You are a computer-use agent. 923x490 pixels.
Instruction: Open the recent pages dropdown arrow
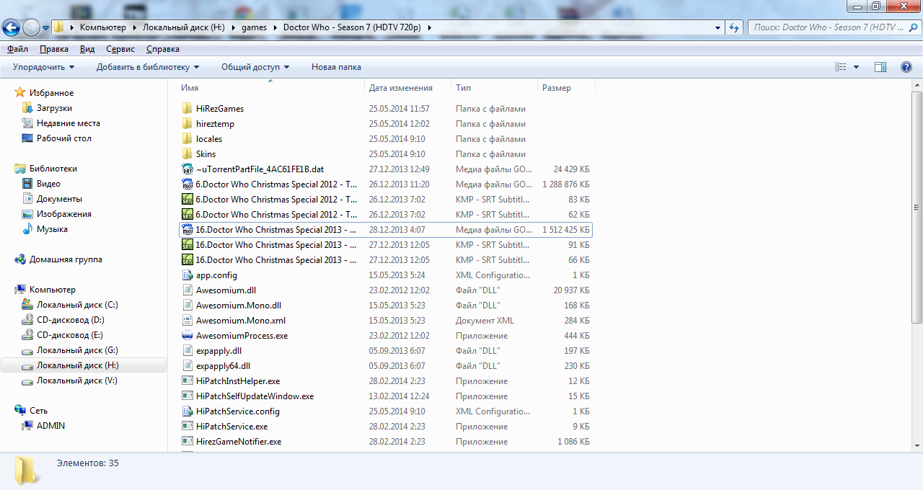[x=46, y=28]
